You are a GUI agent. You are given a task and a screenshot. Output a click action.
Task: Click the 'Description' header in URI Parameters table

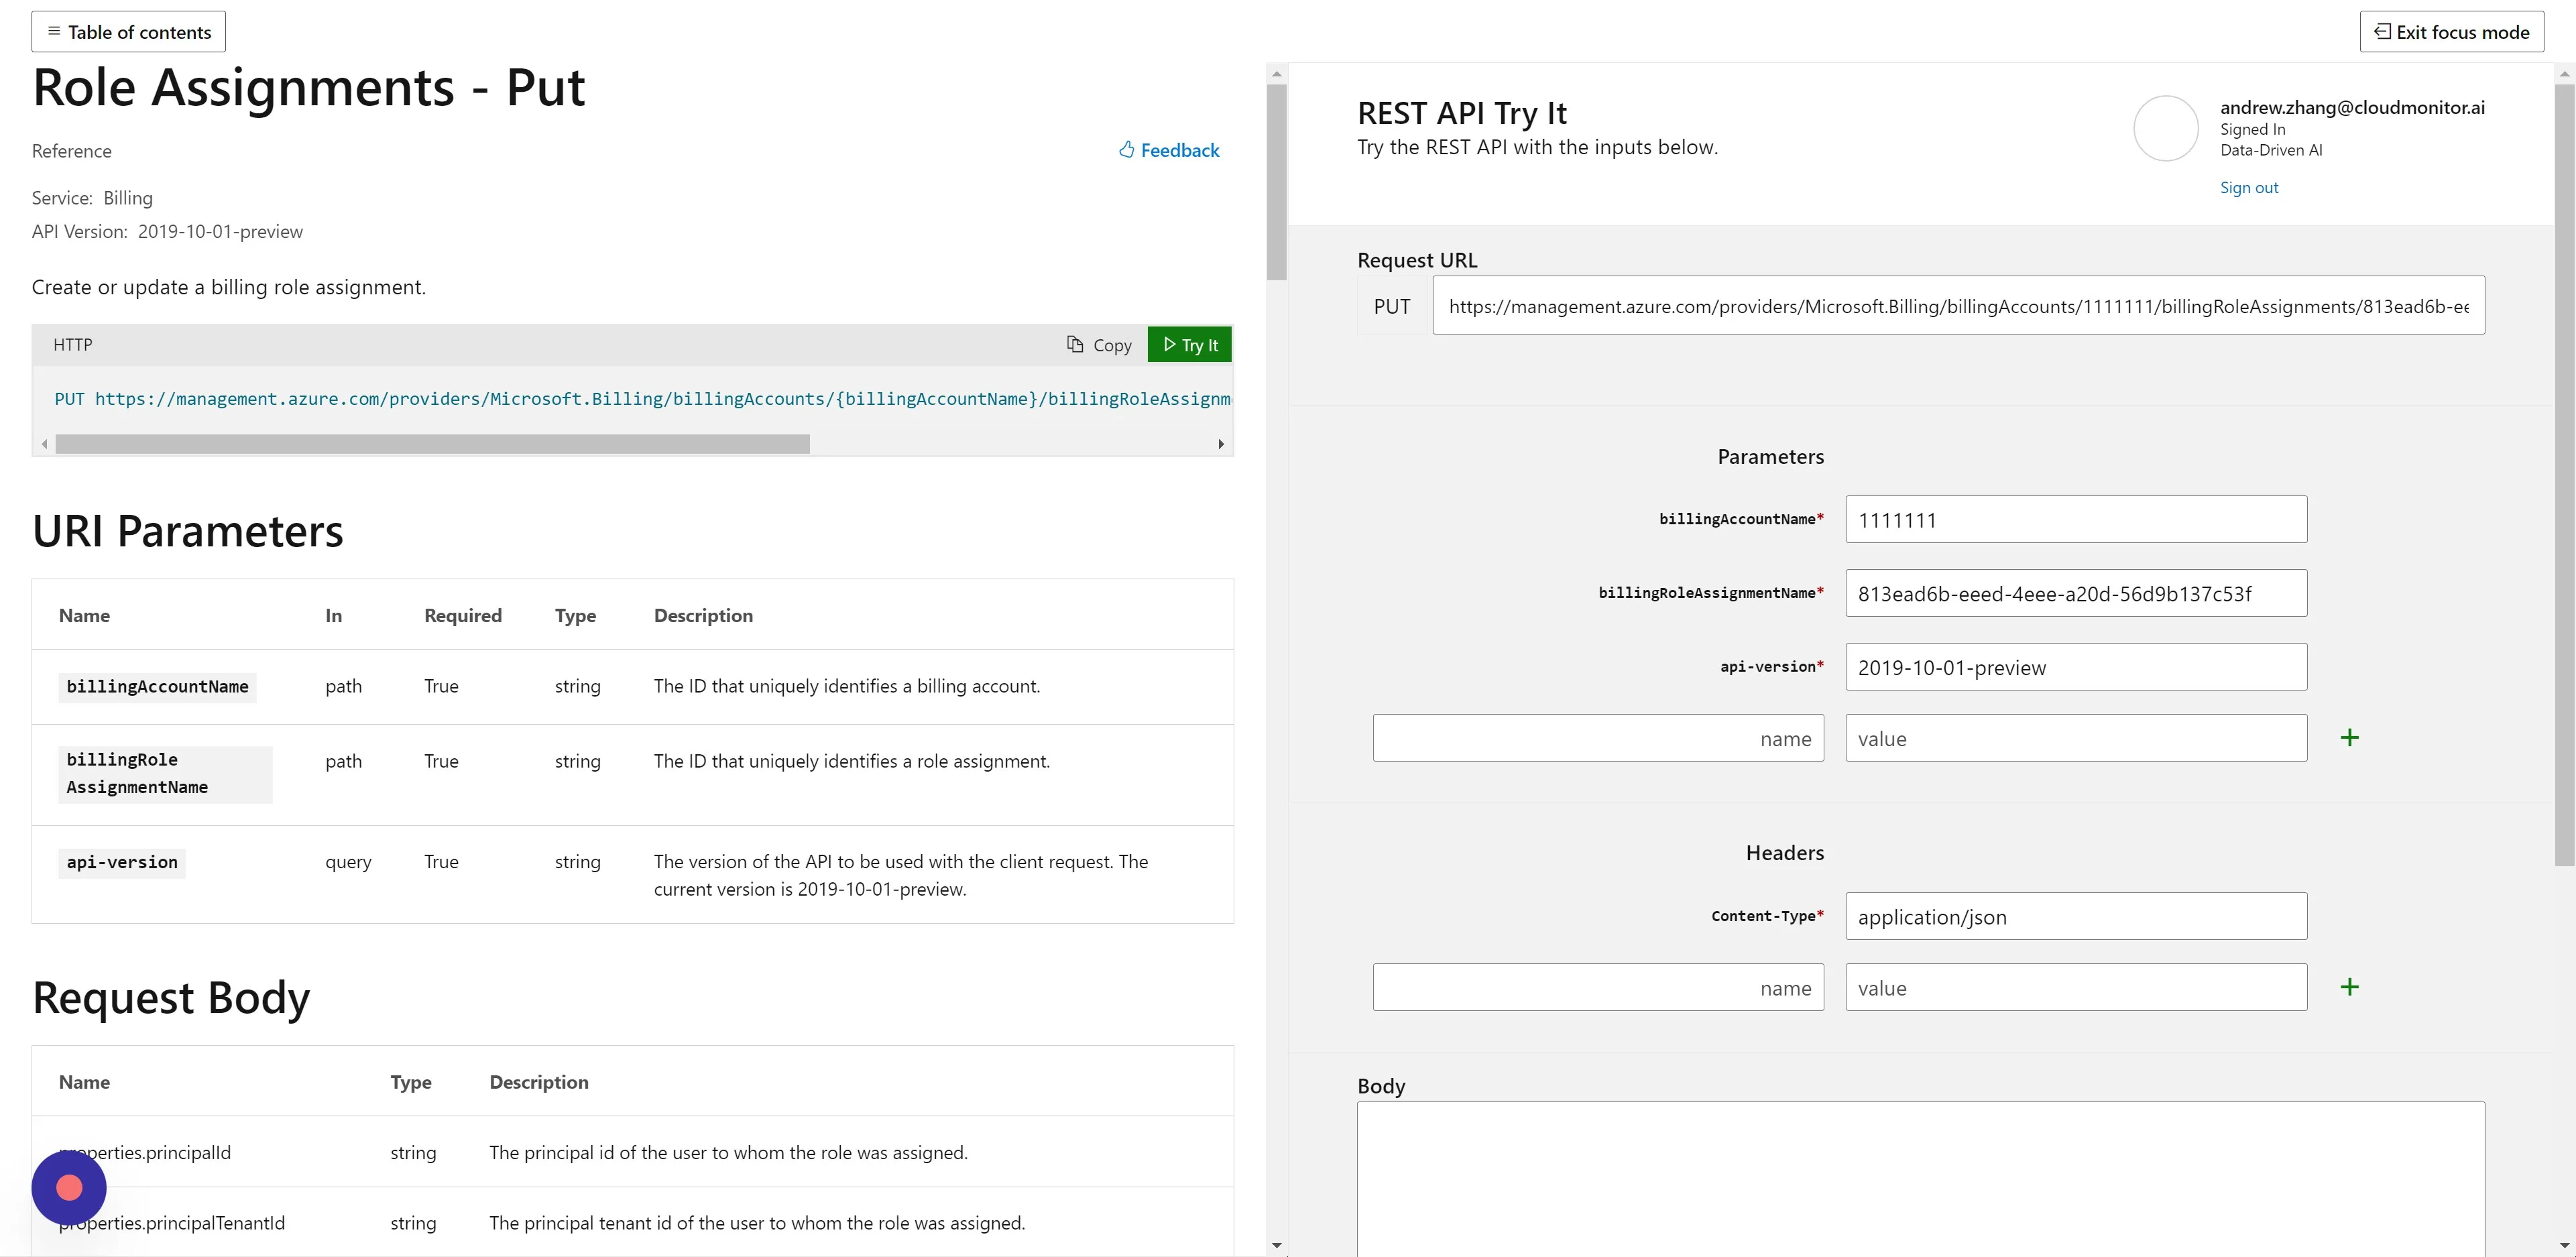(703, 615)
